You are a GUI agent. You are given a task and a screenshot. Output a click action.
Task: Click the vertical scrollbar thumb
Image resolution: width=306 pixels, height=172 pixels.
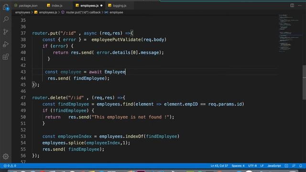(x=304, y=83)
